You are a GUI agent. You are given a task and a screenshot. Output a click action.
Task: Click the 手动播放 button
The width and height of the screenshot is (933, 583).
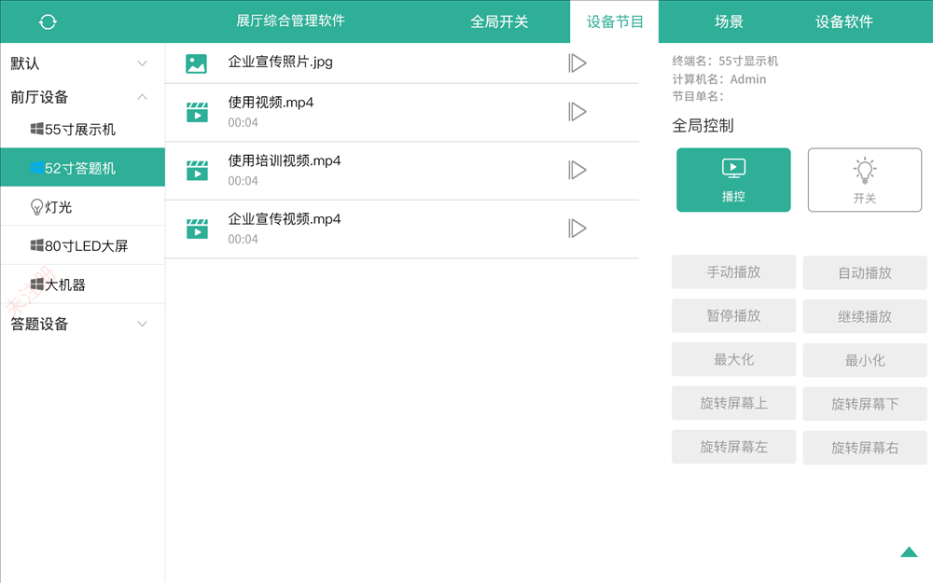coord(733,271)
